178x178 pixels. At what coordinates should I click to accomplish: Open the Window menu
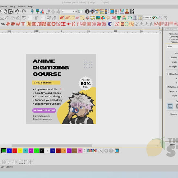(x=22, y=6)
